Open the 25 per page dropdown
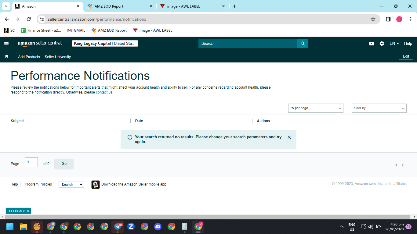The image size is (417, 234). [316, 108]
